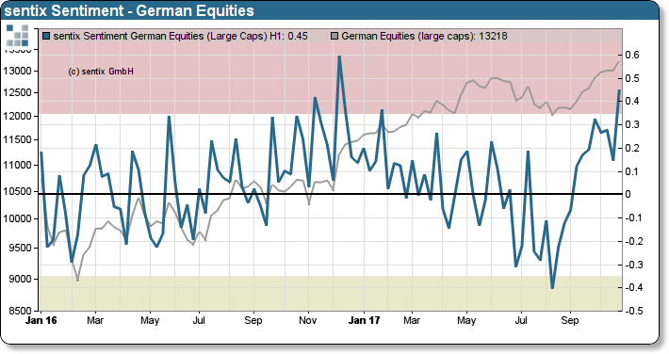This screenshot has width=669, height=354.
Task: Click the highest blue sentiment peak near December
Action: [339, 56]
